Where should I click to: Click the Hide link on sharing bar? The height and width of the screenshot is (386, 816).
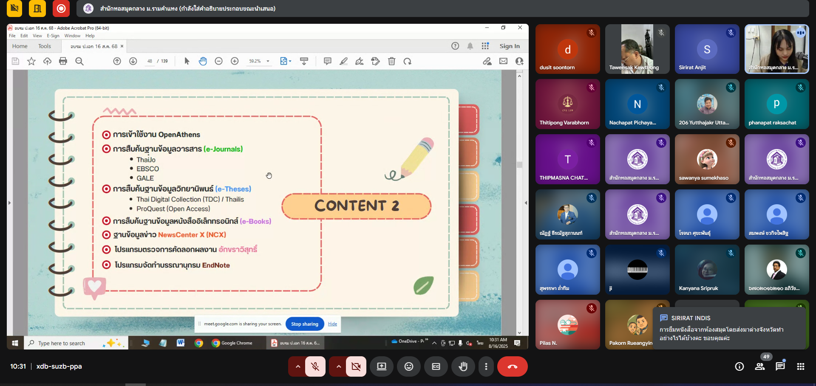point(332,324)
